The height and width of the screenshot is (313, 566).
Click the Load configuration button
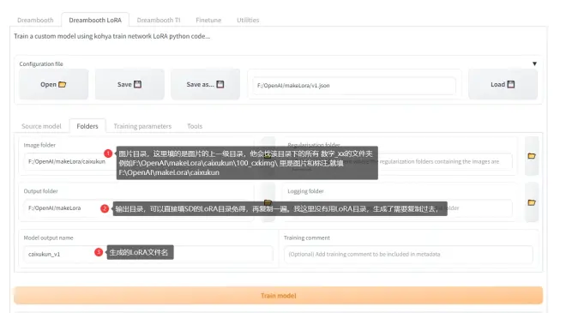503,85
